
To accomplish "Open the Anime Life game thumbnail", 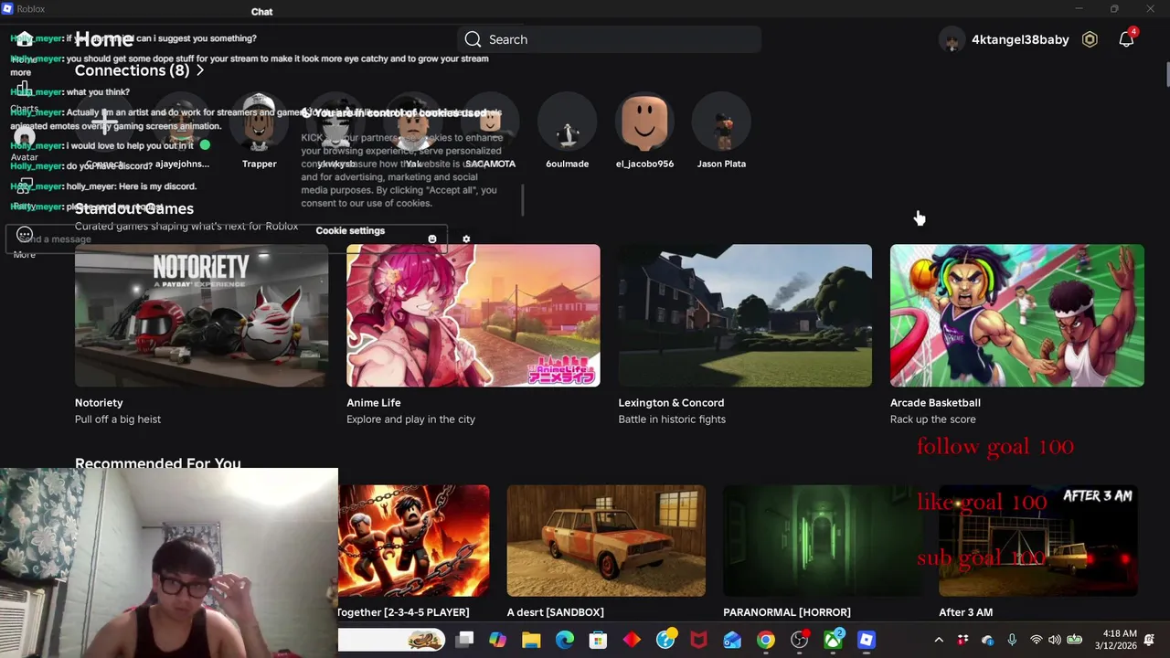I will tap(473, 315).
